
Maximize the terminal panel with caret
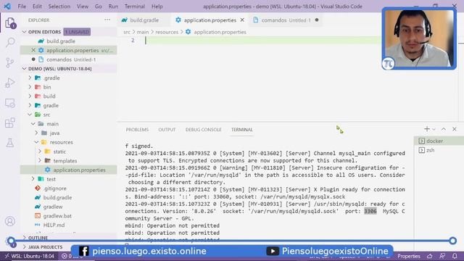coord(444,129)
